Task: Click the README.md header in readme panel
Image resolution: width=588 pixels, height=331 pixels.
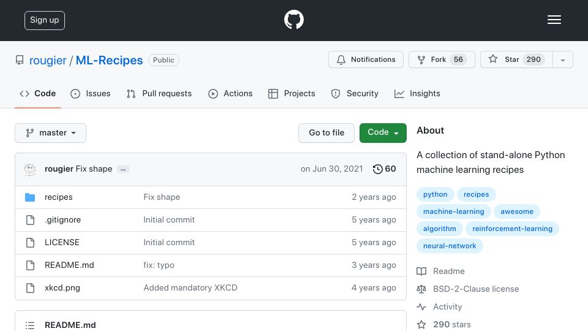Action: tap(70, 325)
